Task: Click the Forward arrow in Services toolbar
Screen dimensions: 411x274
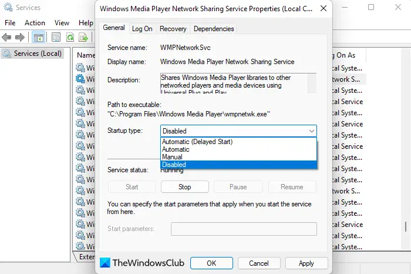Action: click(x=20, y=37)
